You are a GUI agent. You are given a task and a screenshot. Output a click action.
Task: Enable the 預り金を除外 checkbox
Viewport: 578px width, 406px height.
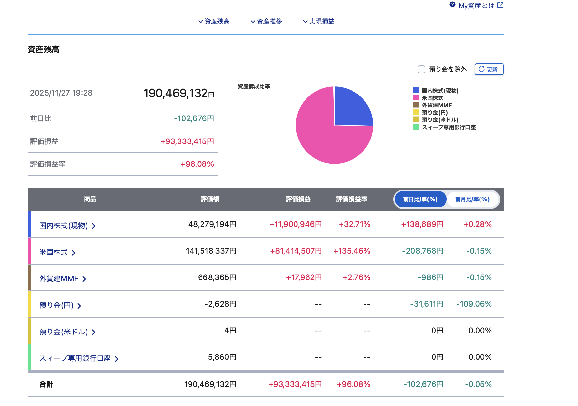pyautogui.click(x=421, y=69)
